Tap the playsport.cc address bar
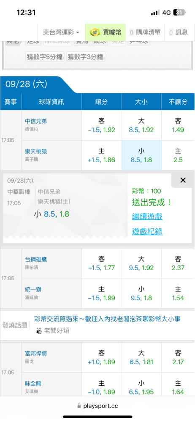Image resolution: width=195 pixels, height=422 pixels. (97, 406)
